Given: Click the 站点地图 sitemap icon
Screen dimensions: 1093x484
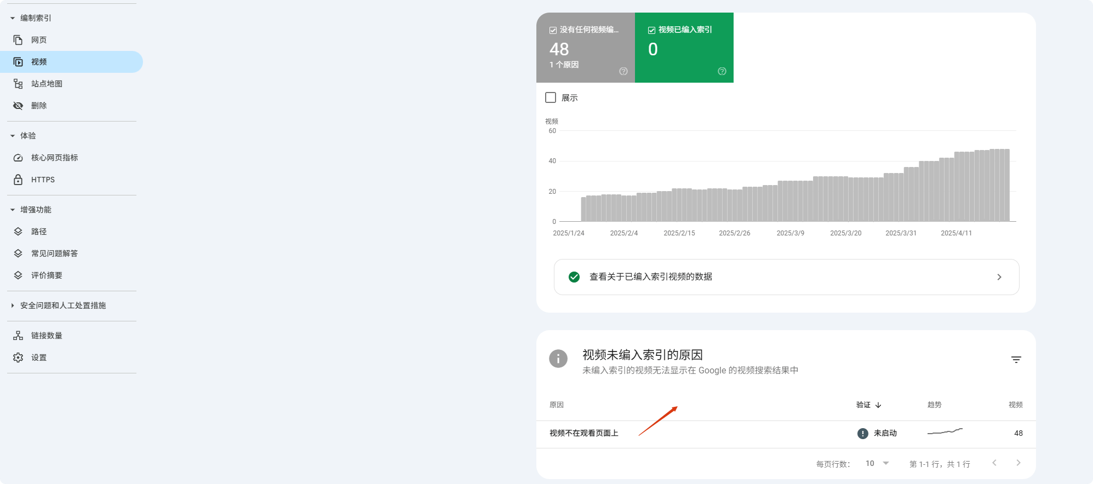Looking at the screenshot, I should [18, 84].
